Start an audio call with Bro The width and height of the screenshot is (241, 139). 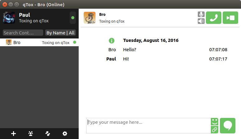click(x=214, y=18)
